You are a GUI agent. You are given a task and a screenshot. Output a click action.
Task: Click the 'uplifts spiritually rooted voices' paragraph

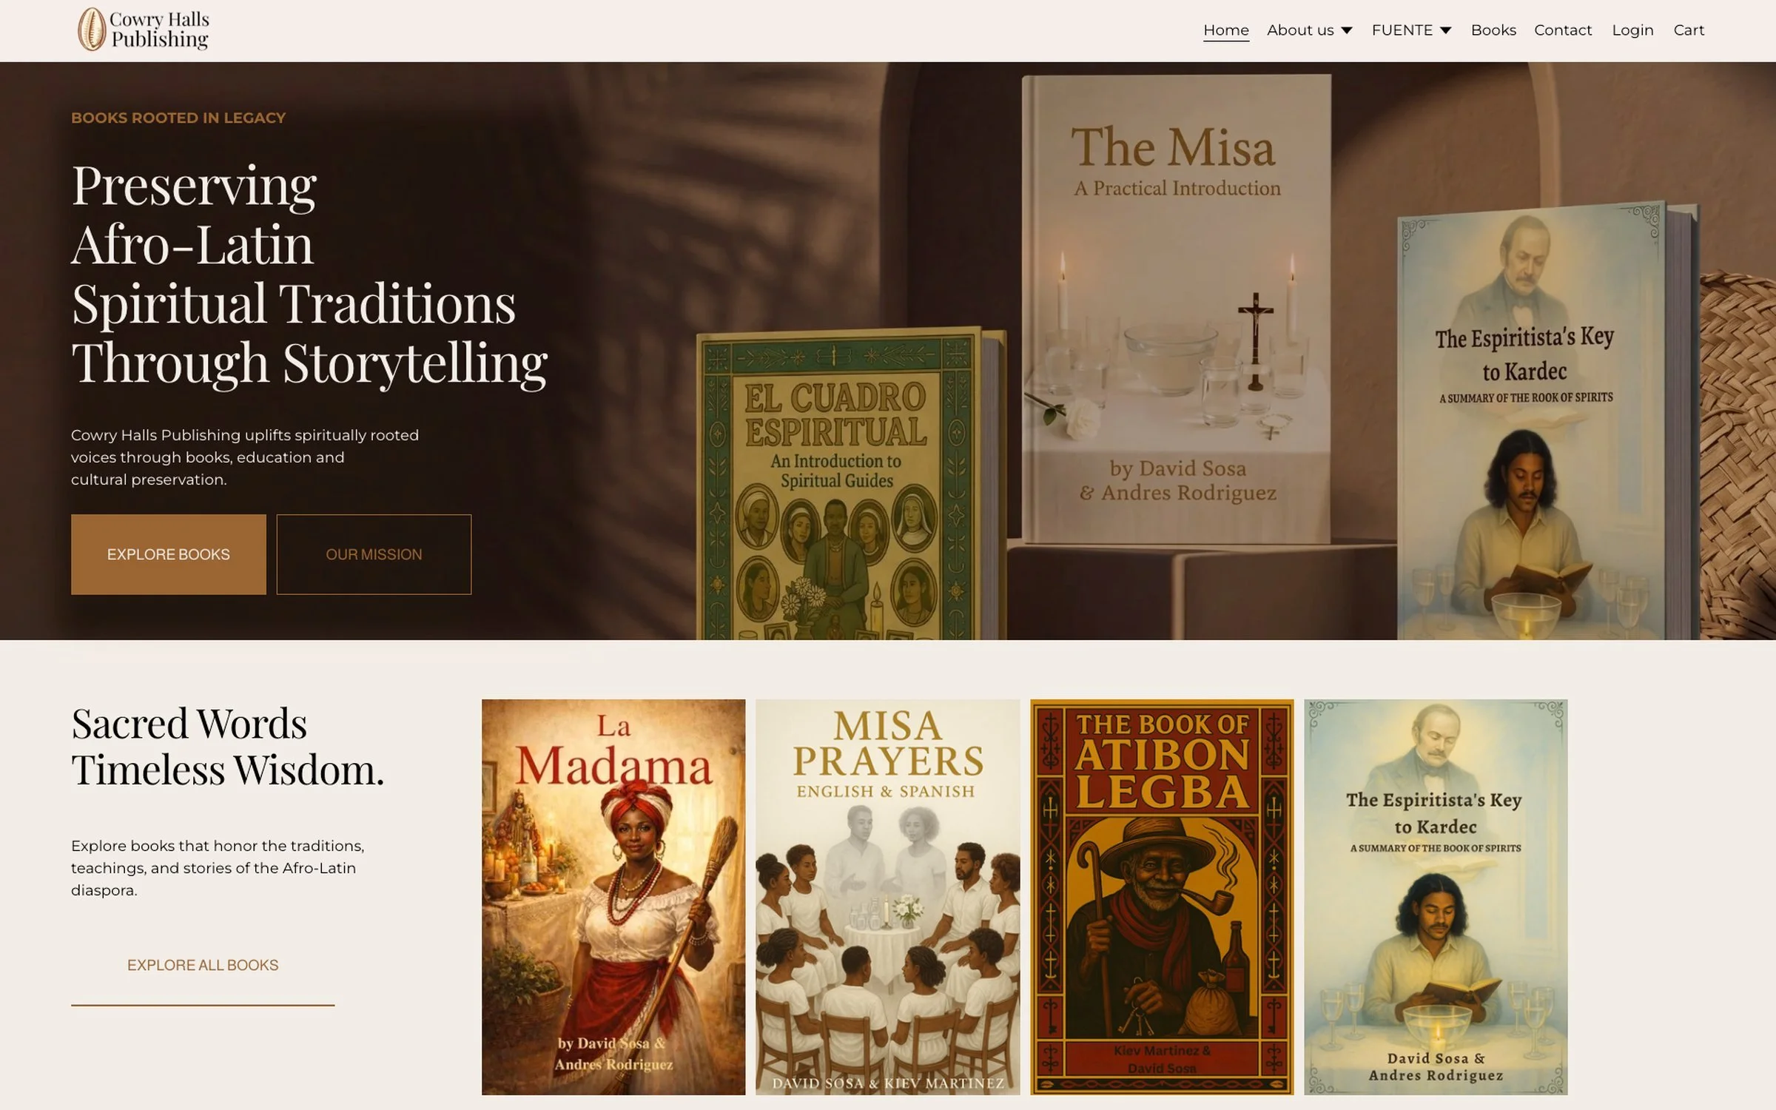pos(245,457)
